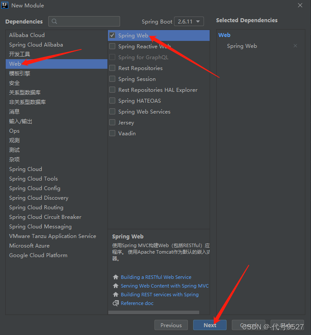
Task: Check the Spring for GraphQL checkbox
Action: pyautogui.click(x=112, y=57)
